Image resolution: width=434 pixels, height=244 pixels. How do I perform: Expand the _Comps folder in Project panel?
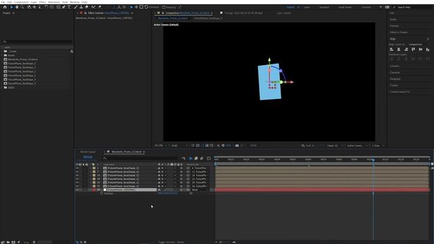pyautogui.click(x=2, y=52)
